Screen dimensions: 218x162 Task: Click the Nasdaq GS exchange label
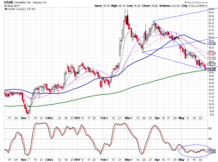pyautogui.click(x=39, y=3)
